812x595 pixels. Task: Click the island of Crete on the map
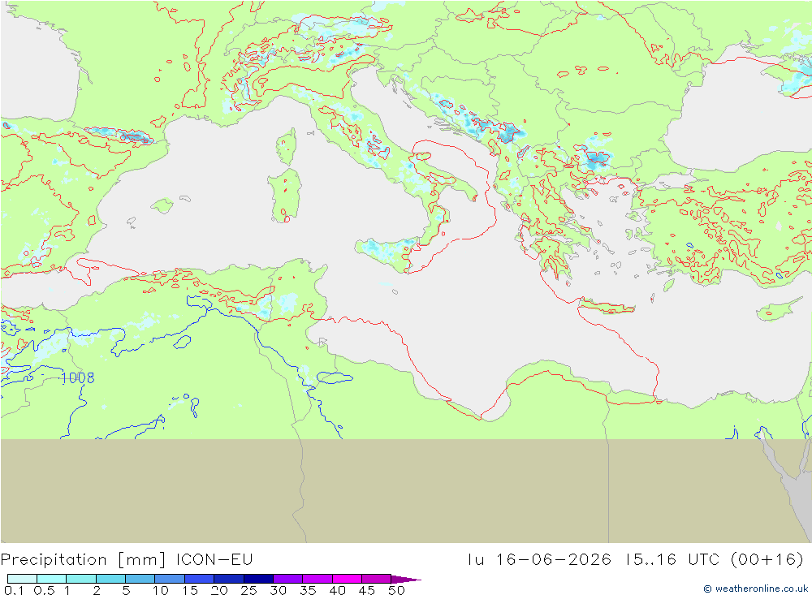pos(606,307)
